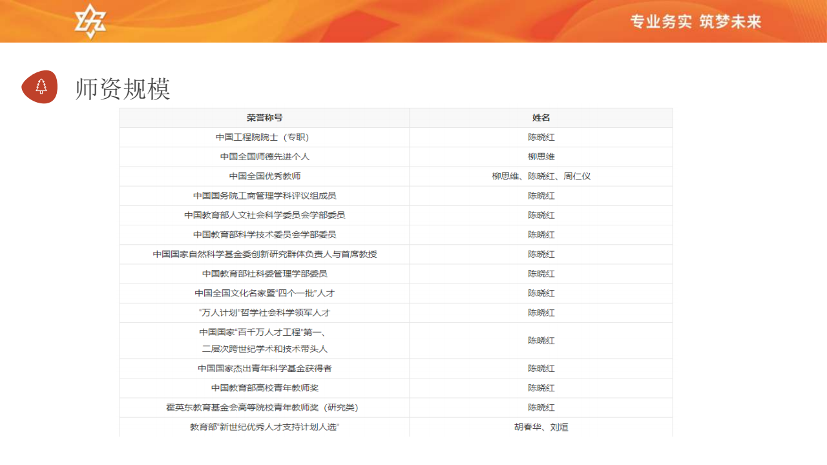Click the 中国教育部人文社会科学委员会学部委员 cell
This screenshot has width=827, height=465.
tap(264, 215)
